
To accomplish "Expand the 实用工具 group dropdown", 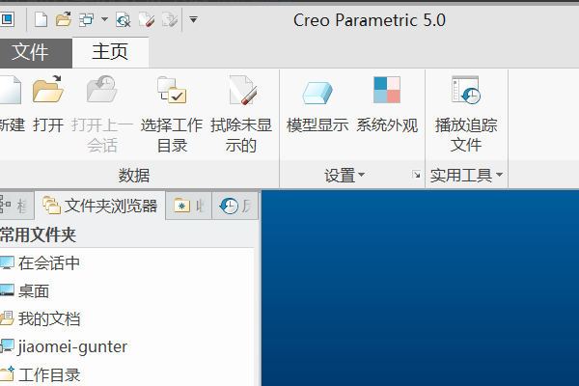I will tap(466, 175).
